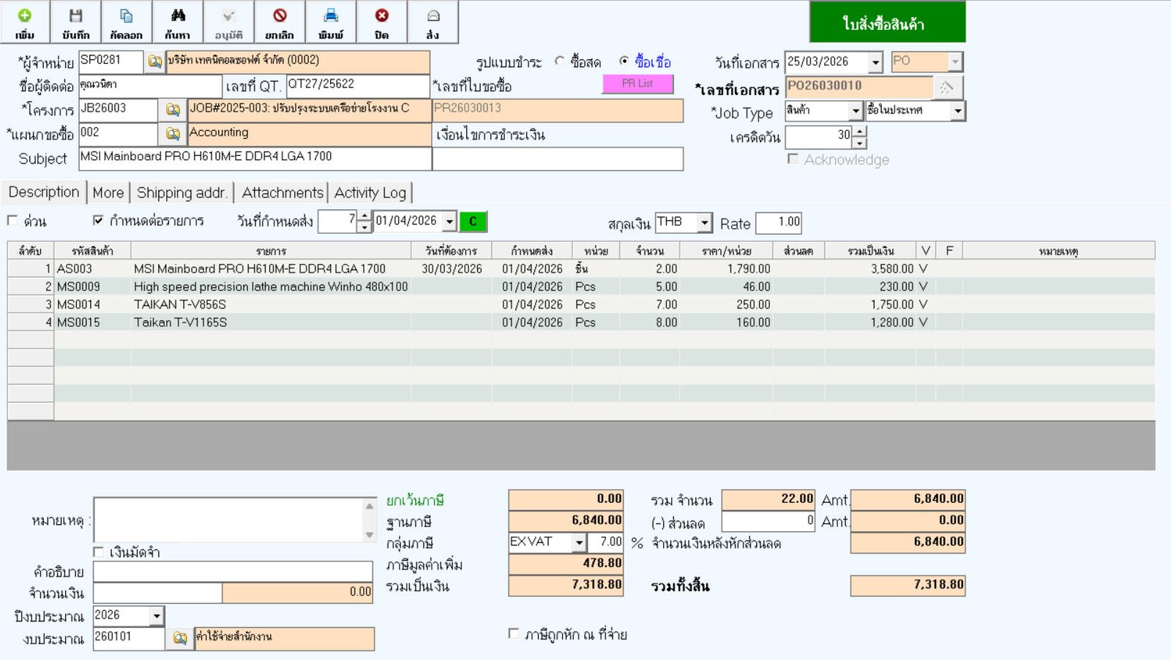Check the withholding tax (ภาษีถูกหัก ณ ที่จ่าย) box
Viewport: 1171px width, 660px height.
pyautogui.click(x=514, y=634)
